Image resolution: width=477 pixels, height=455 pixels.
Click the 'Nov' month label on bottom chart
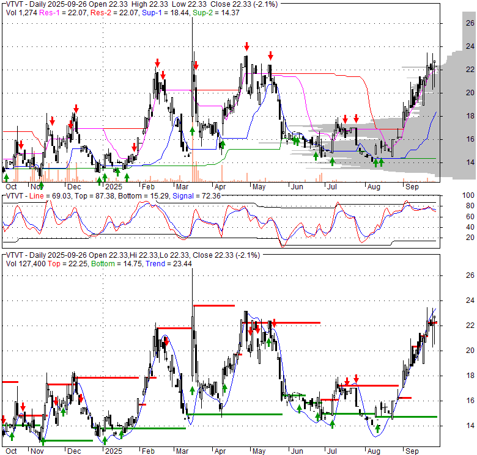pos(37,451)
